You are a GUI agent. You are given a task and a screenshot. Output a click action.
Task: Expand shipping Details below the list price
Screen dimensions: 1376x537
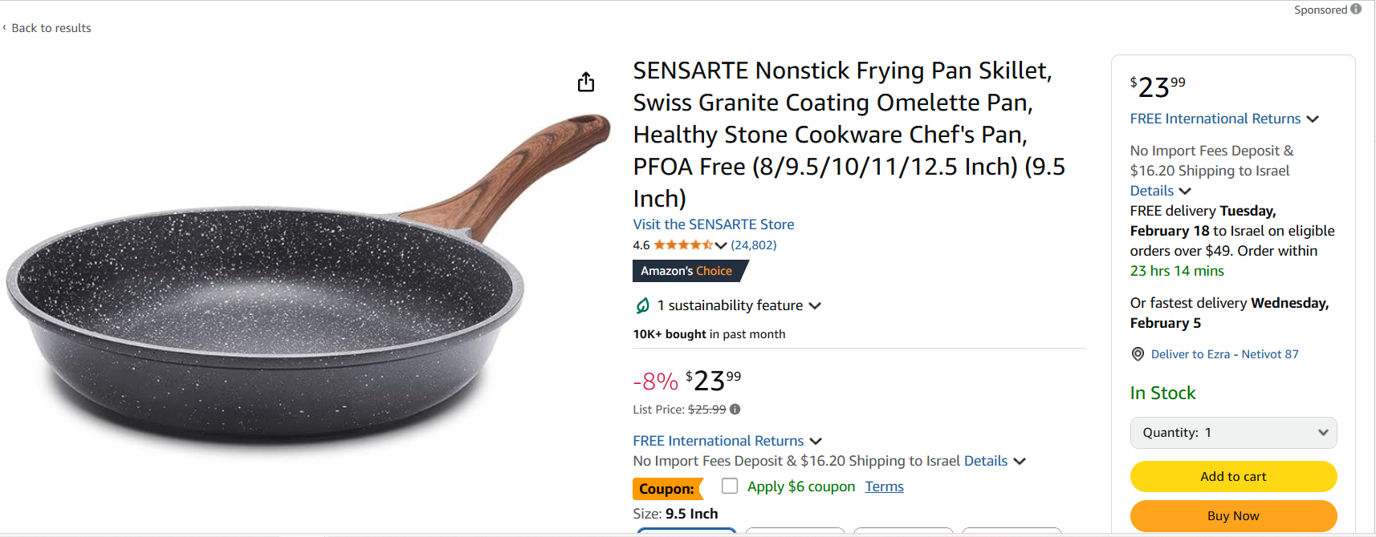pyautogui.click(x=1020, y=461)
